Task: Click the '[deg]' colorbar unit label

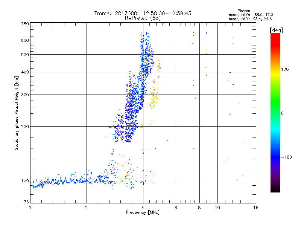Action: click(276, 30)
